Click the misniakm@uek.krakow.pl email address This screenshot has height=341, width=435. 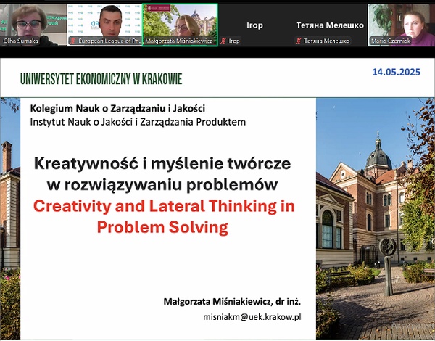coord(263,317)
